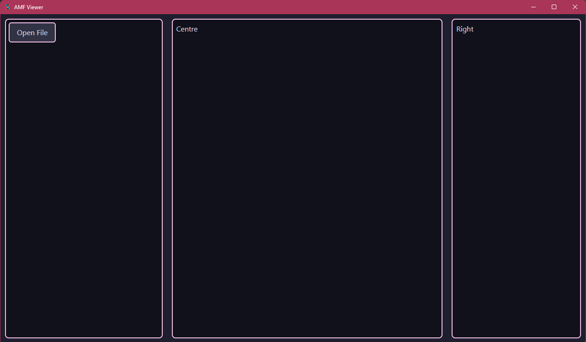The image size is (586, 342).
Task: Click the gap between left and Centre panels
Action: coord(167,178)
